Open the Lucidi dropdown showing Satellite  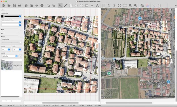[9, 56]
